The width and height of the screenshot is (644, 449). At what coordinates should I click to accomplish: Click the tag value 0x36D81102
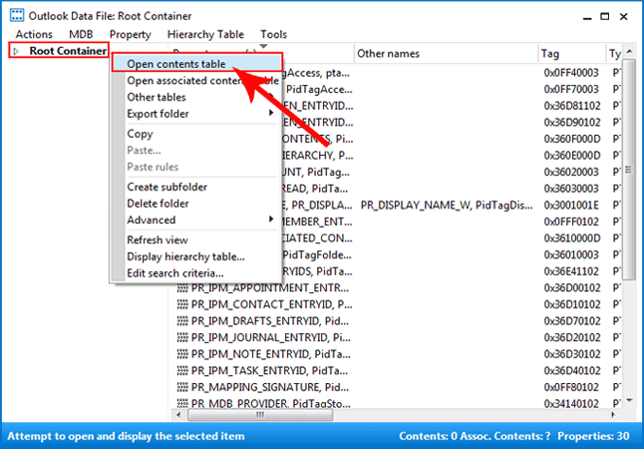[571, 106]
